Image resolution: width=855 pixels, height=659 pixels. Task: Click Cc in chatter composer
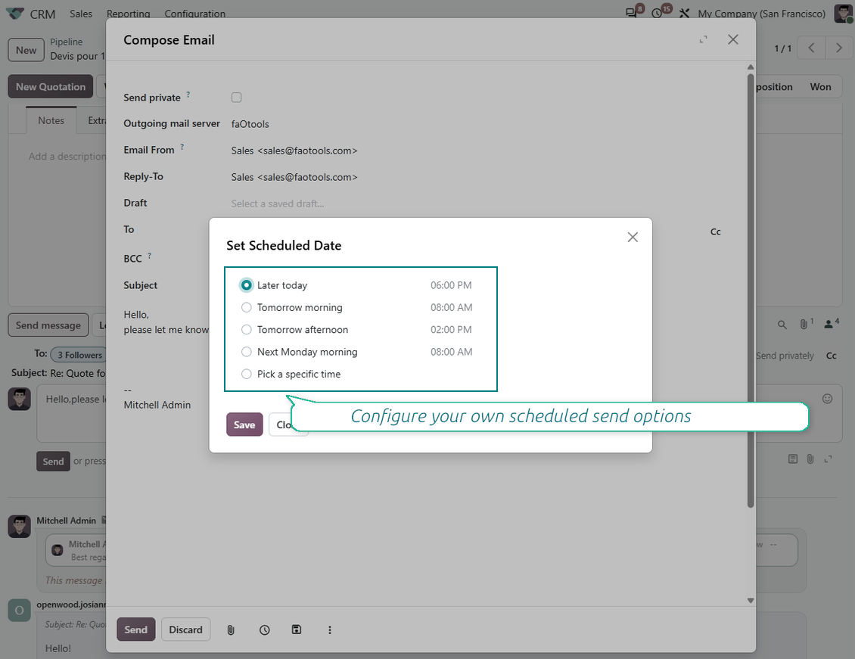[x=831, y=356]
